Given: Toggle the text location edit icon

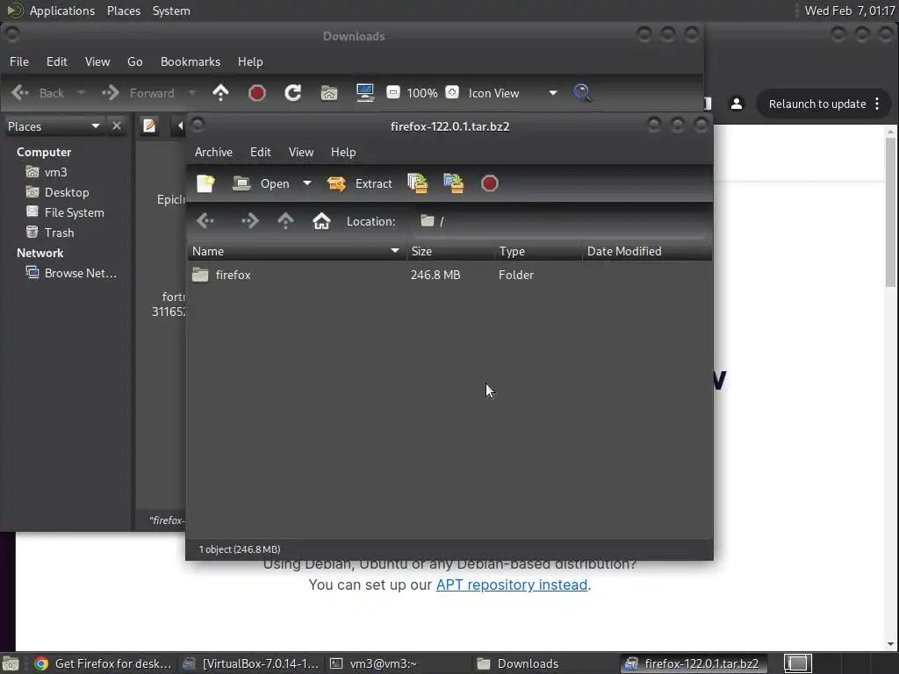Looking at the screenshot, I should (149, 125).
